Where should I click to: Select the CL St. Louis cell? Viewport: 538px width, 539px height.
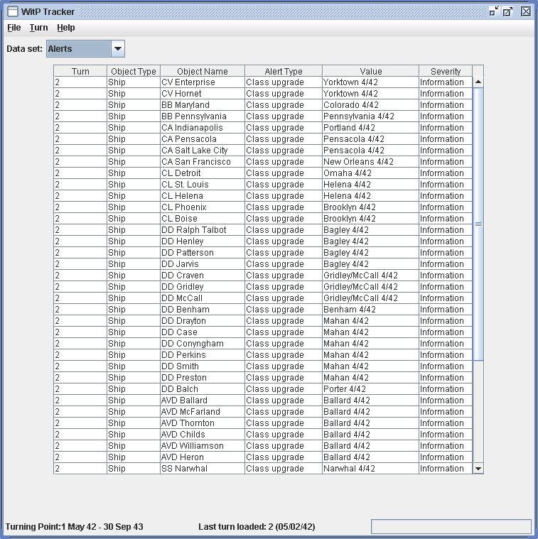(x=203, y=184)
